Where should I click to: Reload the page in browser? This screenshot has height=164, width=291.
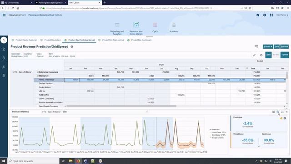click(13, 8)
